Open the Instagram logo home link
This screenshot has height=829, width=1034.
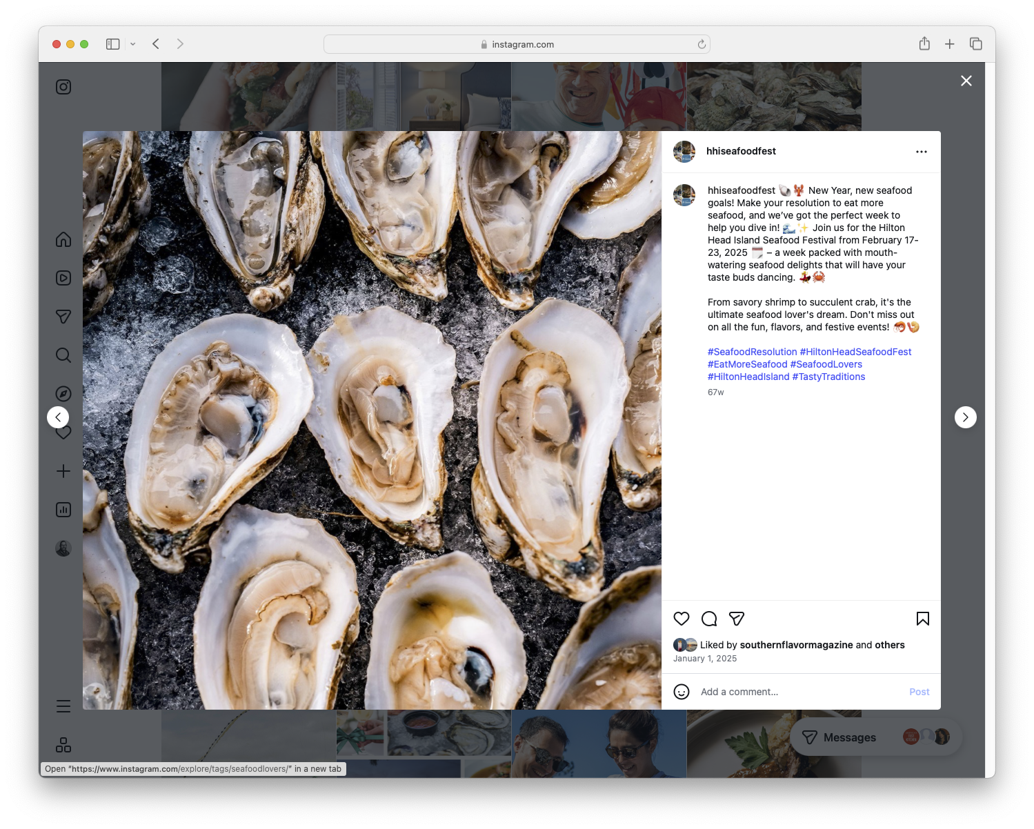point(63,87)
